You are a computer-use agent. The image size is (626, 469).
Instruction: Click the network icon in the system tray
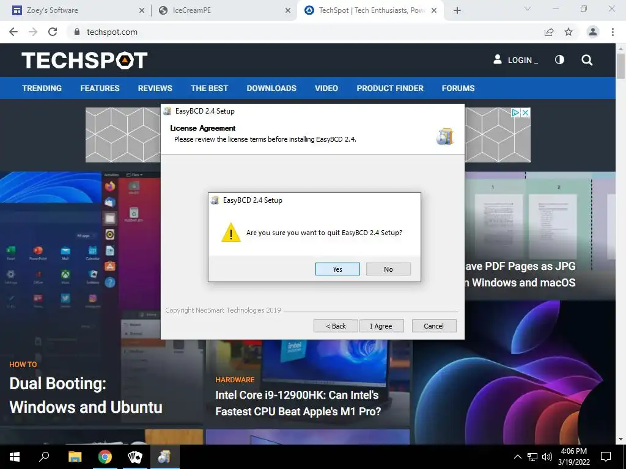tap(532, 457)
